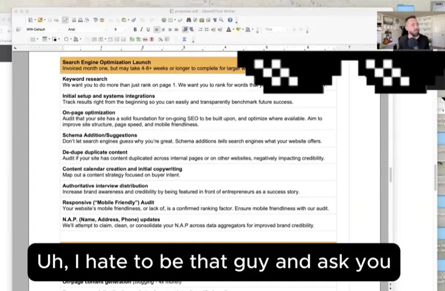Click the Print File Directly icon
The image size is (445, 291).
[81, 20]
